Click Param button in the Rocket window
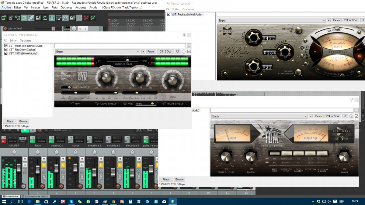 click(336, 20)
